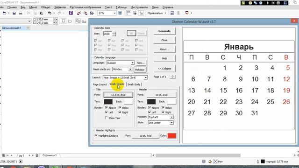The width and height of the screenshot is (299, 168).
Task: Uncheck Header border Left checkbox
Action: (149, 112)
